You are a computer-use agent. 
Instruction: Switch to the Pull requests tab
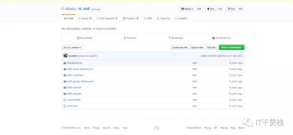[x=107, y=19]
